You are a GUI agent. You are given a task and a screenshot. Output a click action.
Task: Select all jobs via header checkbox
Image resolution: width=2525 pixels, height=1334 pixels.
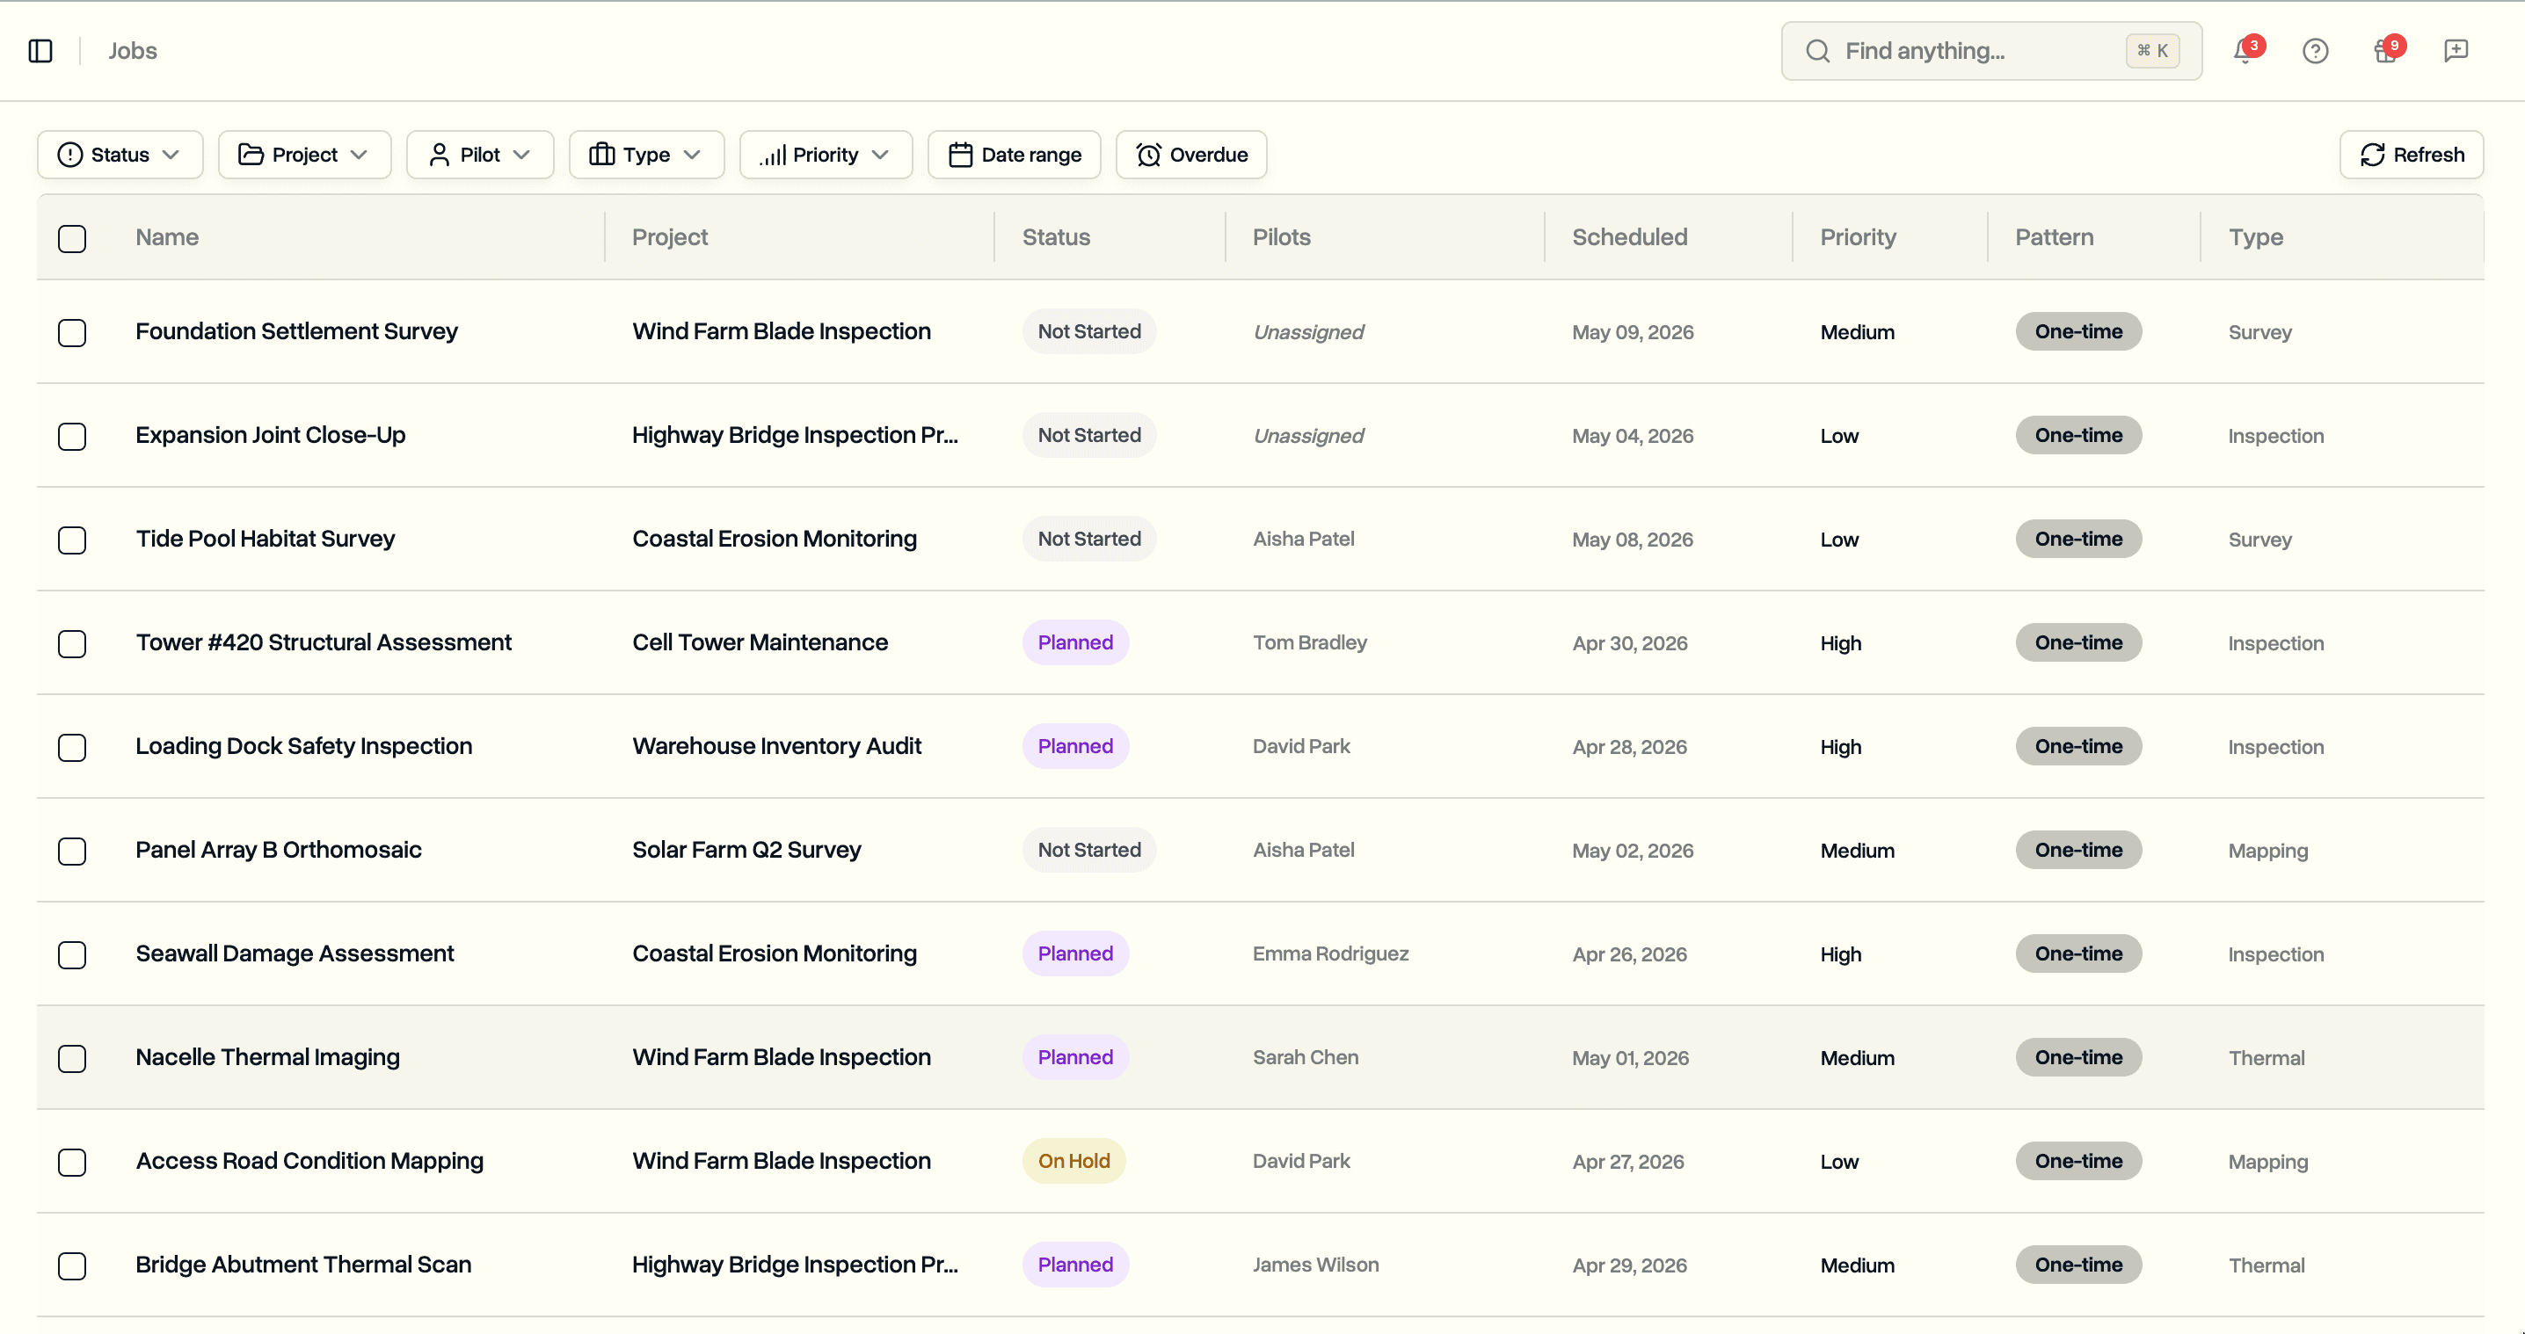71,238
